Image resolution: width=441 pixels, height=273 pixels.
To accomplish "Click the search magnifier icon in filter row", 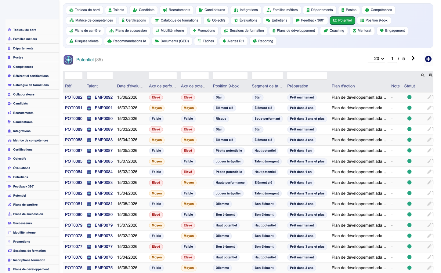I will click(423, 75).
